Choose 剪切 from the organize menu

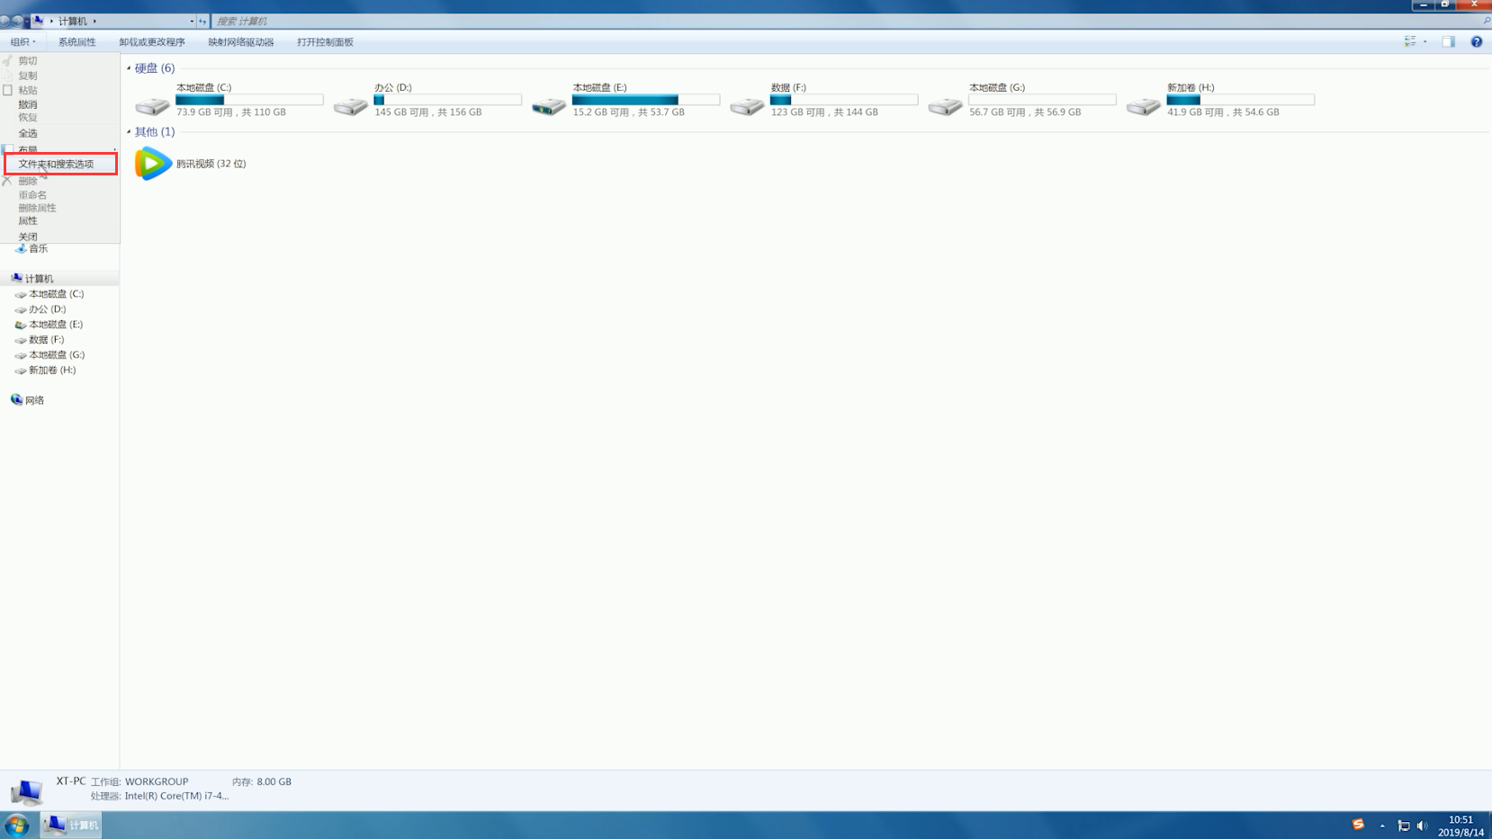point(28,61)
